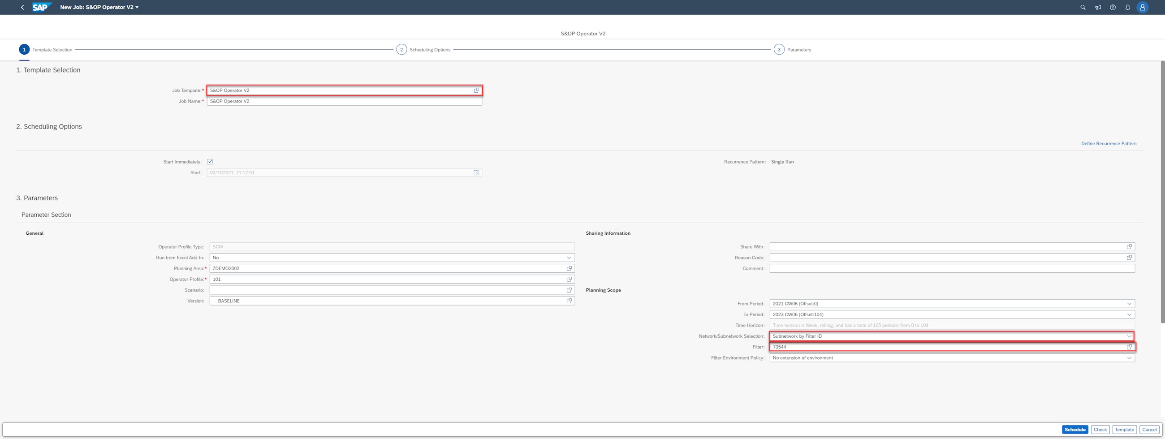The image size is (1165, 439).
Task: Open the user profile avatar
Action: 1143,7
